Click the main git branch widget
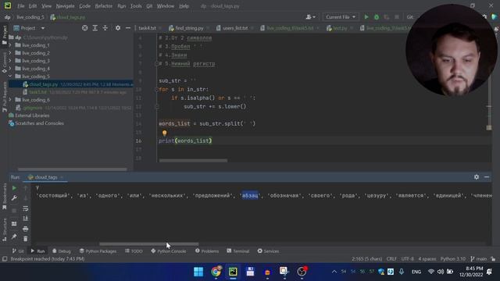 point(479,259)
